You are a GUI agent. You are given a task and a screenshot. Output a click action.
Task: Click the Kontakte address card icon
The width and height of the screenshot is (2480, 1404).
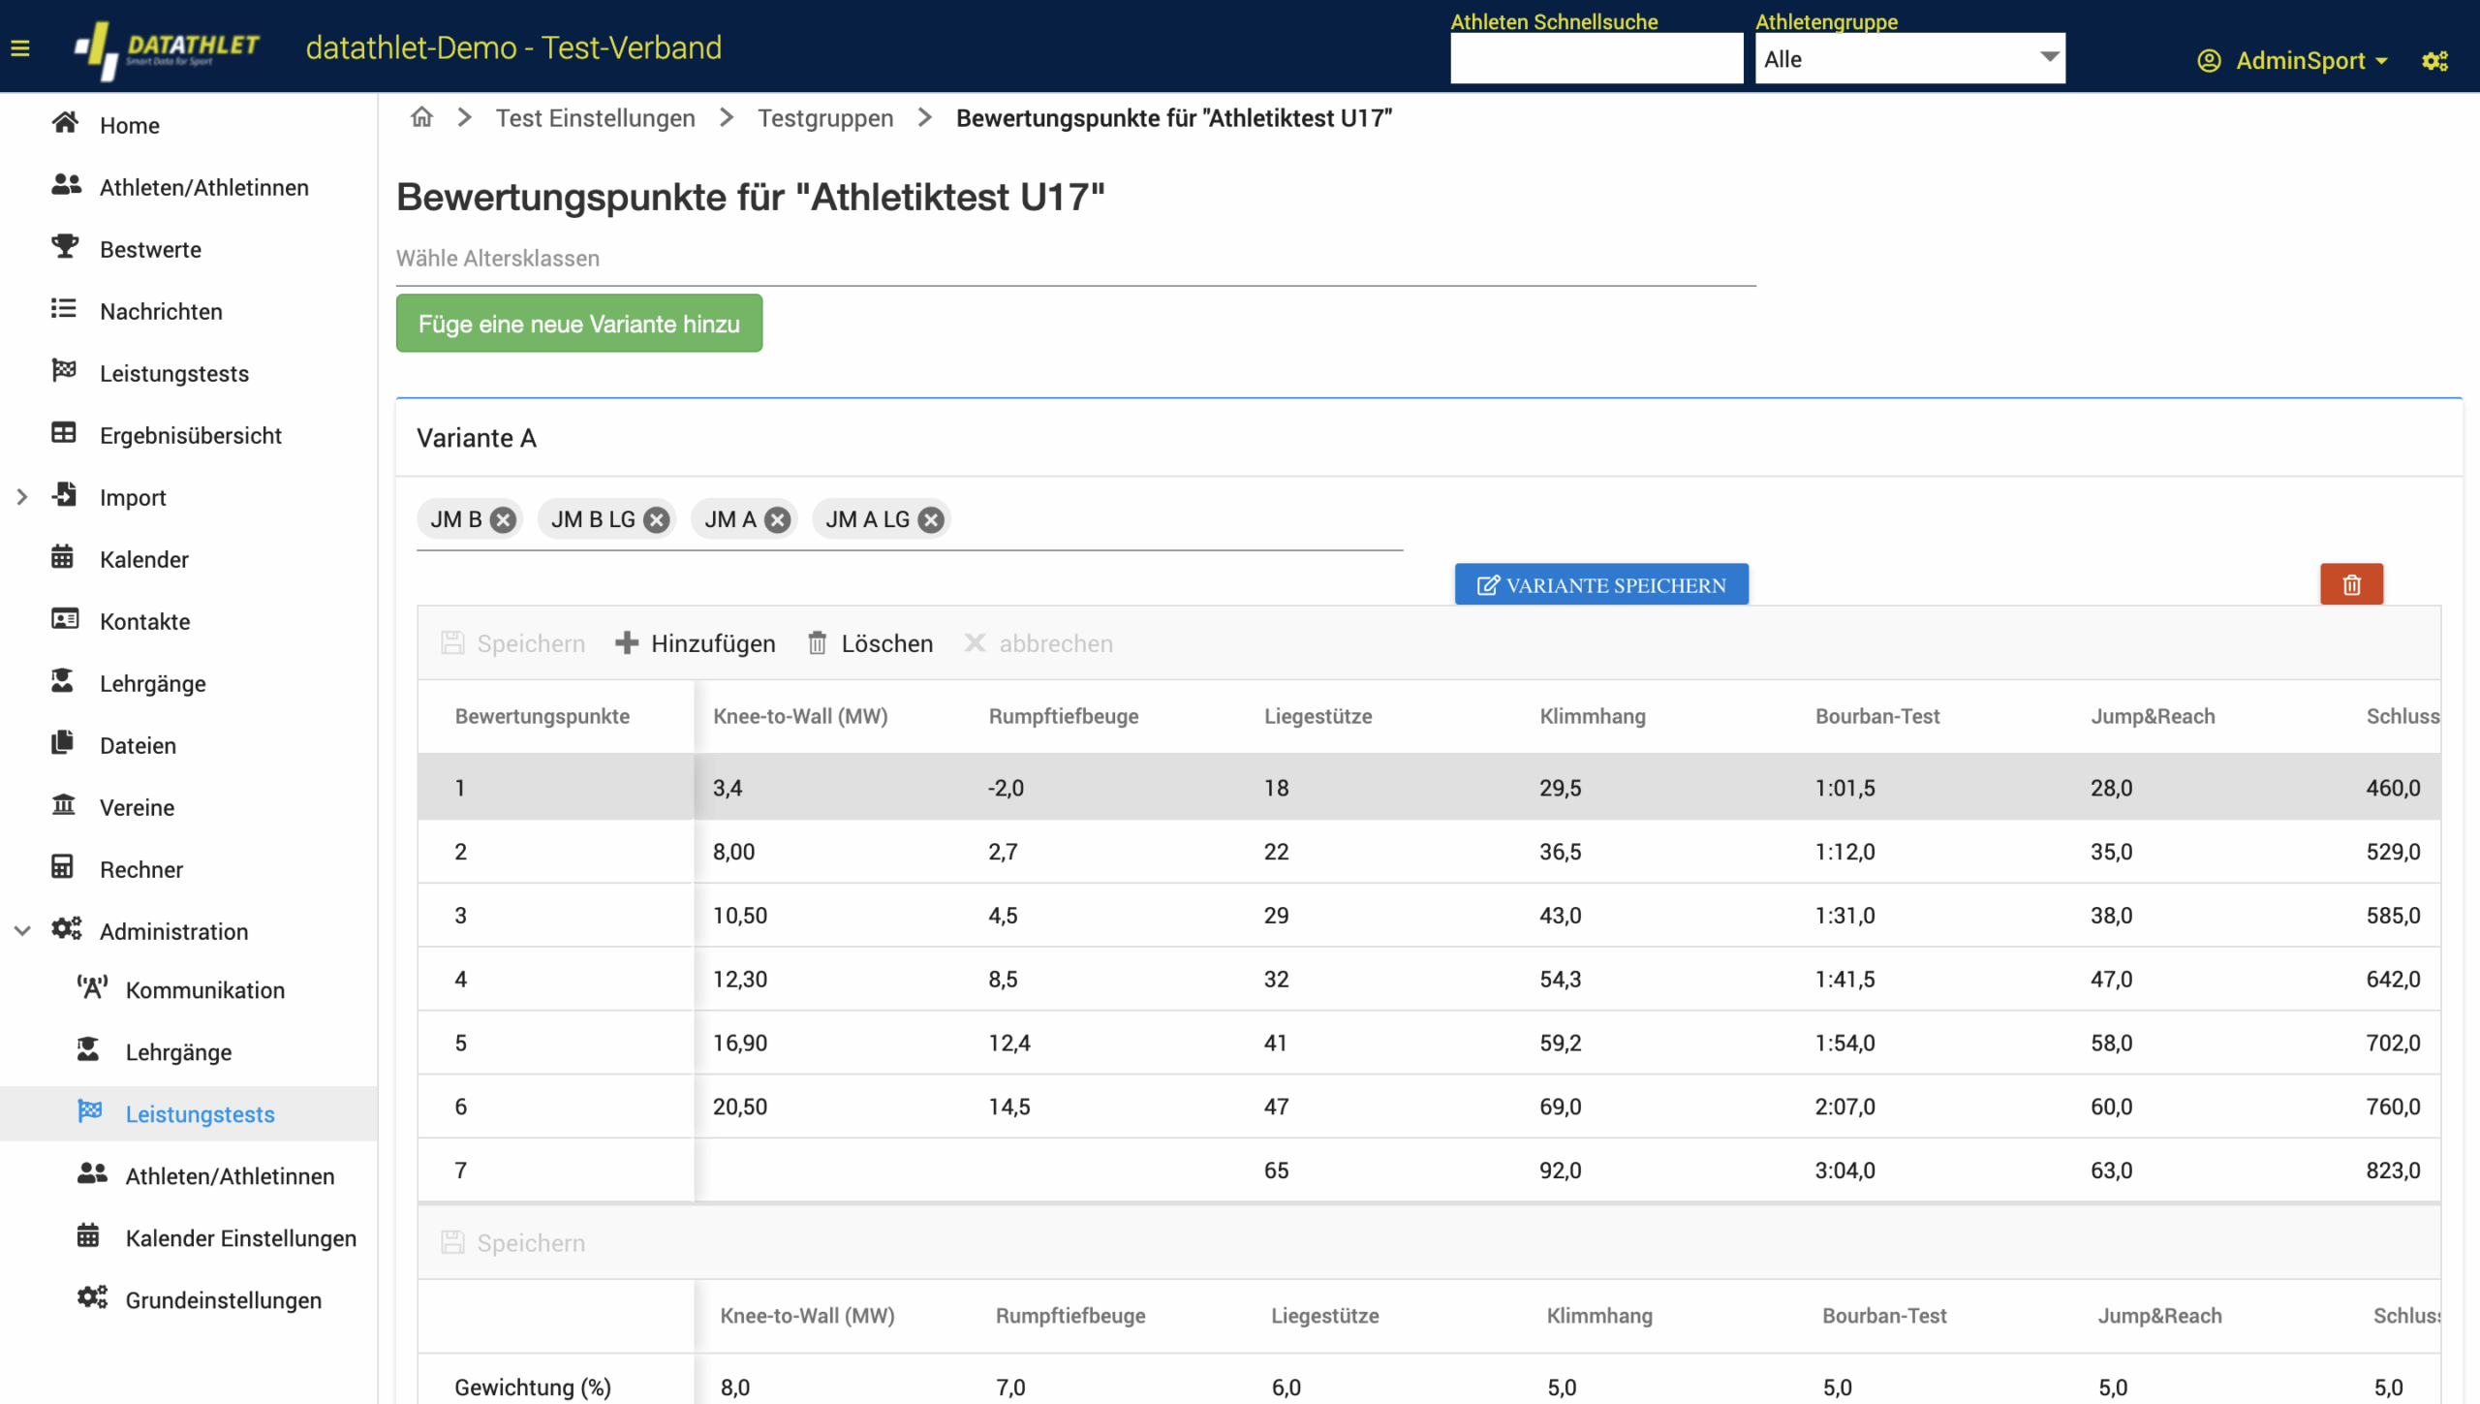click(65, 619)
